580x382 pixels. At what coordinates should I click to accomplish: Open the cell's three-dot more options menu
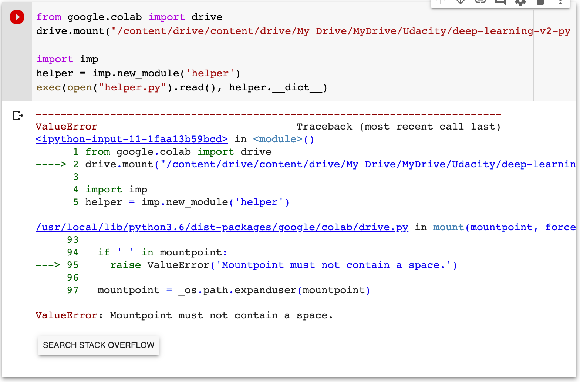pyautogui.click(x=560, y=2)
